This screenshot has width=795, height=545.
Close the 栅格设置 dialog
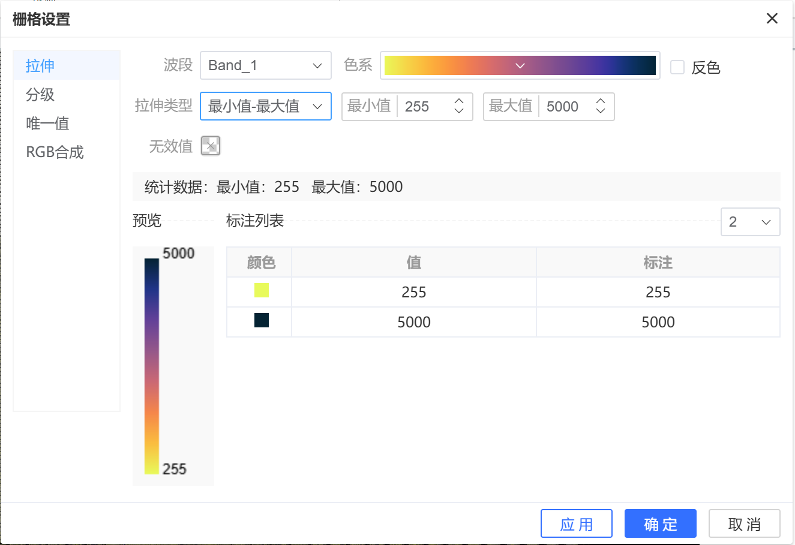(772, 19)
